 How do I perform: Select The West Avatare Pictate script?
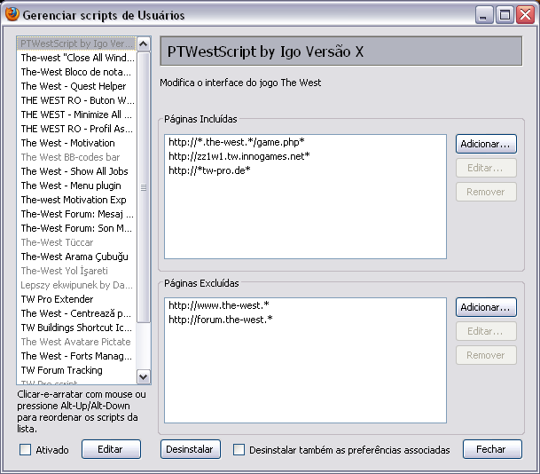[76, 342]
